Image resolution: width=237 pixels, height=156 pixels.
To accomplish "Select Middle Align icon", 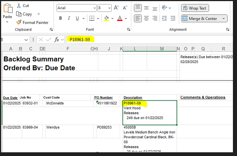I will coord(146,8).
